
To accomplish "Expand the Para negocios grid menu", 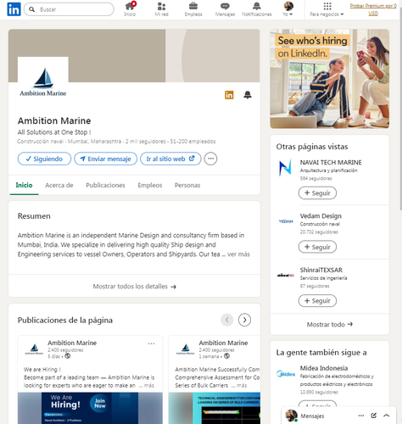I will [x=327, y=9].
